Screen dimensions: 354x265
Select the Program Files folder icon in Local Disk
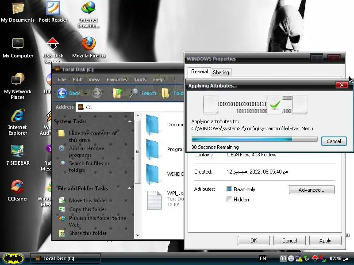(x=153, y=149)
